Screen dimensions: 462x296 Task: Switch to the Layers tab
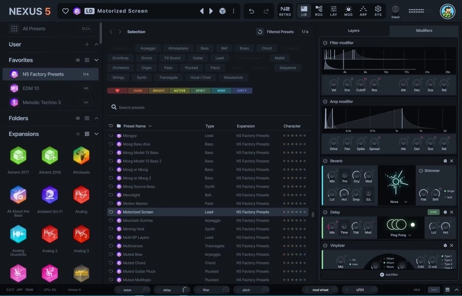pos(353,31)
